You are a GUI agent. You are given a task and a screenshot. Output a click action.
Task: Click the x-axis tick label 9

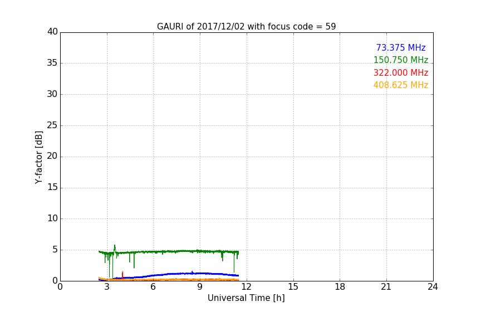[x=200, y=287]
